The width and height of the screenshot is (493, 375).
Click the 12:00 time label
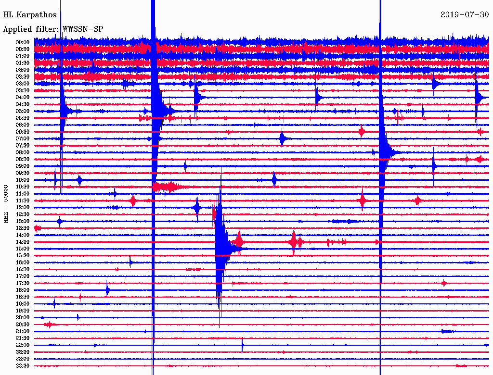click(23, 207)
